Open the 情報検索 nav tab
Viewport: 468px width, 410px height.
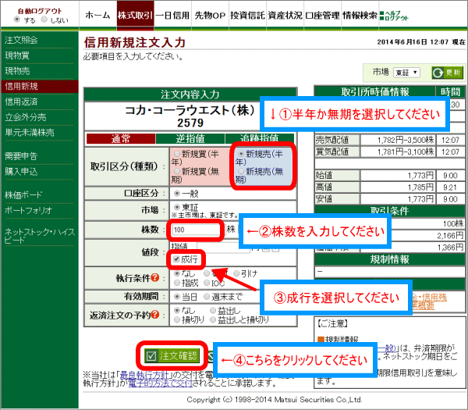coord(360,16)
